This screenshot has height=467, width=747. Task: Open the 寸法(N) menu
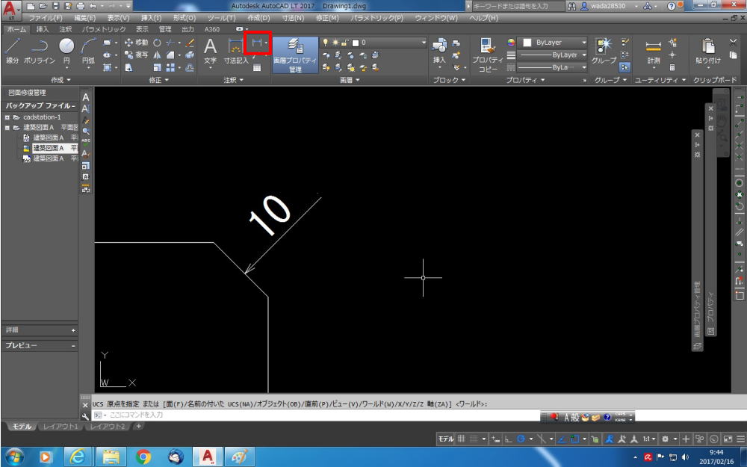pos(293,18)
